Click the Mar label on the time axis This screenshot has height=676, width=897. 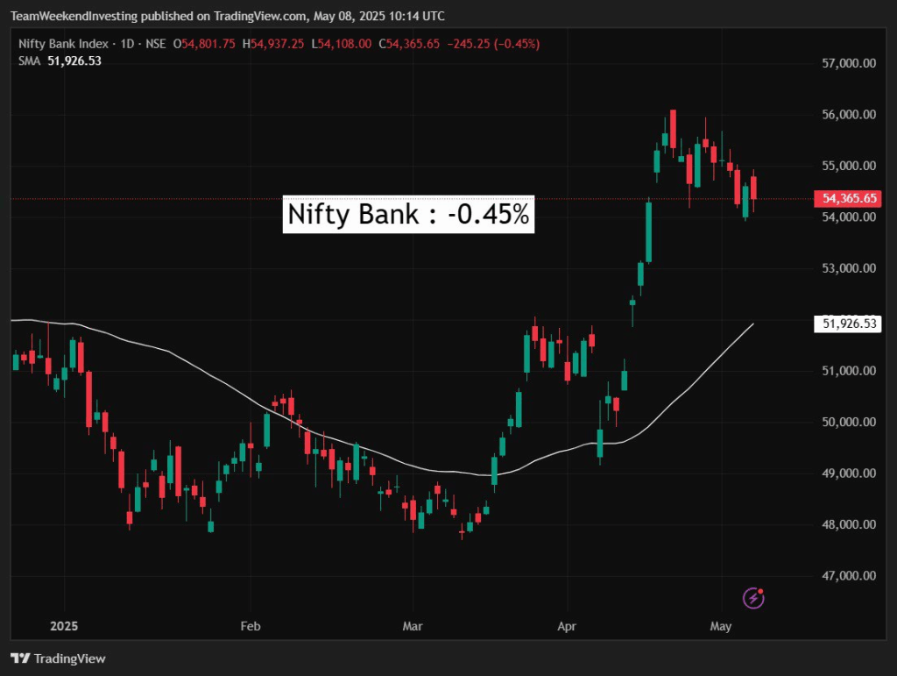click(x=413, y=626)
